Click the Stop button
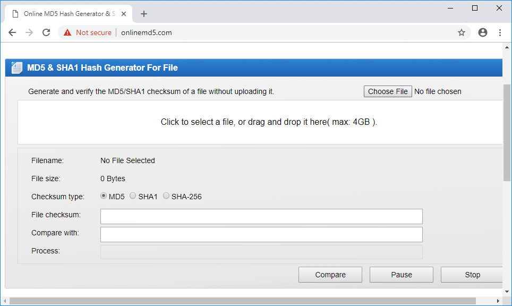Screen dimensions: 512x306 (472, 275)
